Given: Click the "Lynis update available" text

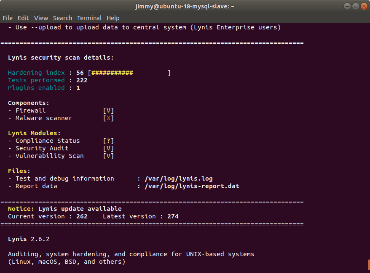Looking at the screenshot, I should (x=80, y=209).
